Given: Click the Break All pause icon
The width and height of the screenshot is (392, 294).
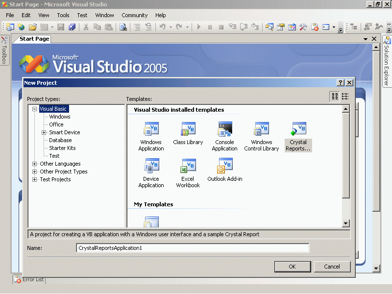Looking at the screenshot, I should coord(210,27).
